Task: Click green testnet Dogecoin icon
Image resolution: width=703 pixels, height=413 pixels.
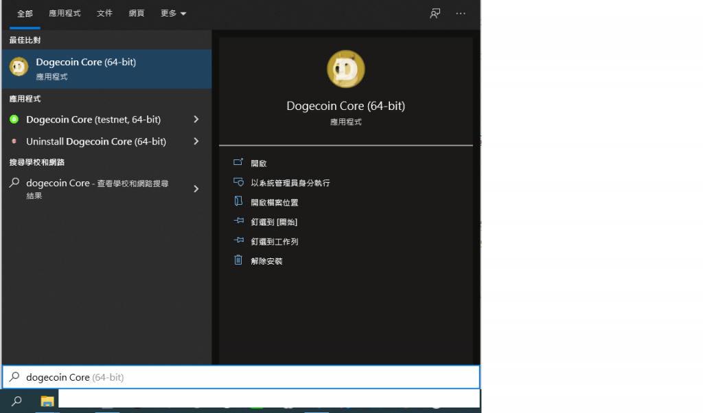Action: click(x=14, y=119)
